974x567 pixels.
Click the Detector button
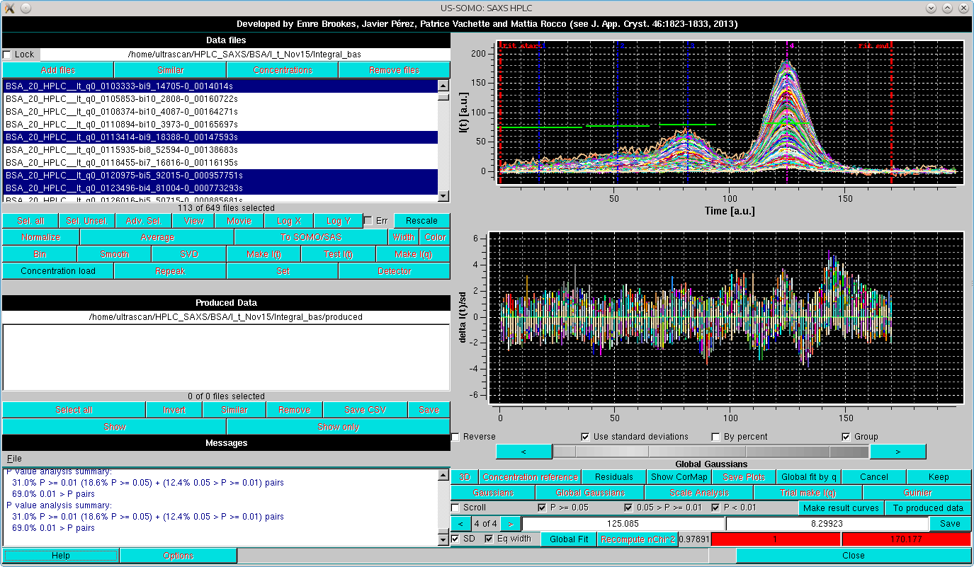pos(395,271)
